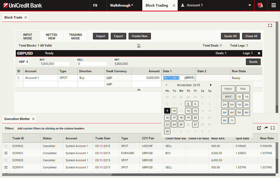Go to next month in calendar
This screenshot has width=280, height=178.
(x=211, y=85)
